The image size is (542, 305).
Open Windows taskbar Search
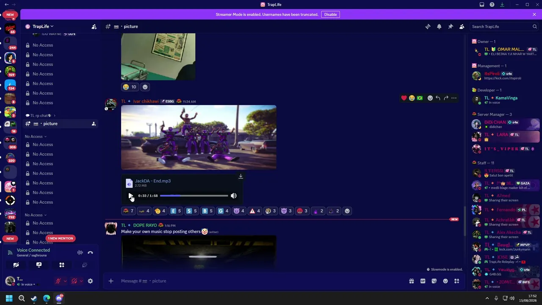coord(22,299)
